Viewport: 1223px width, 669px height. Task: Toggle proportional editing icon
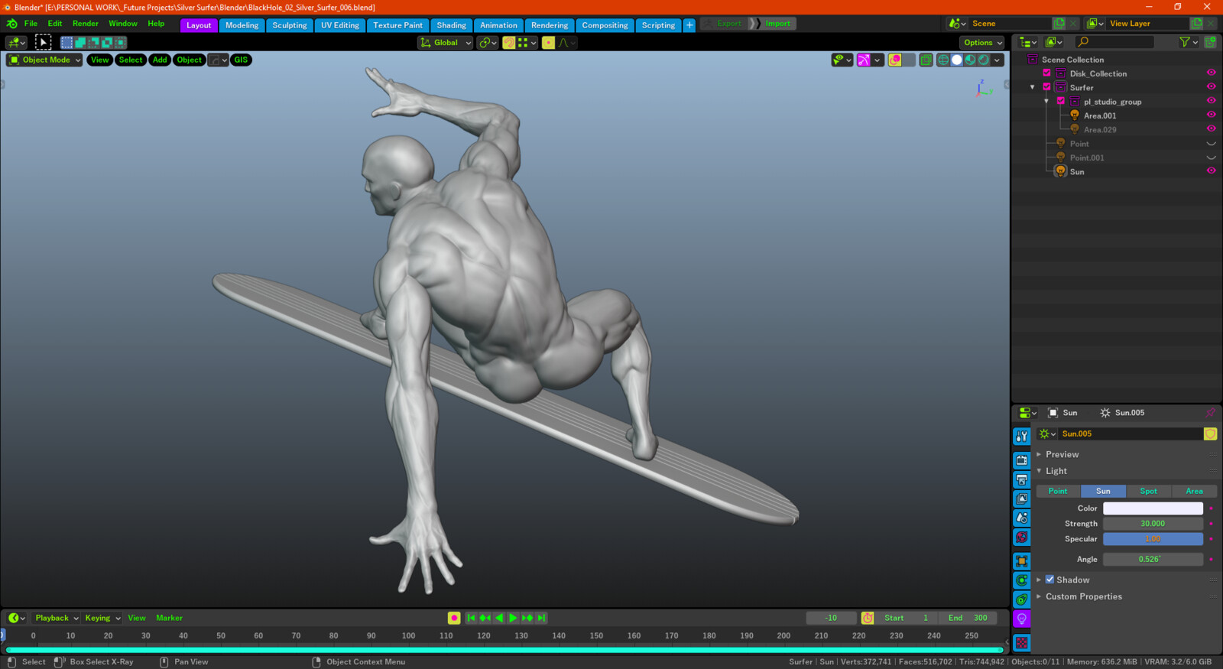[549, 43]
